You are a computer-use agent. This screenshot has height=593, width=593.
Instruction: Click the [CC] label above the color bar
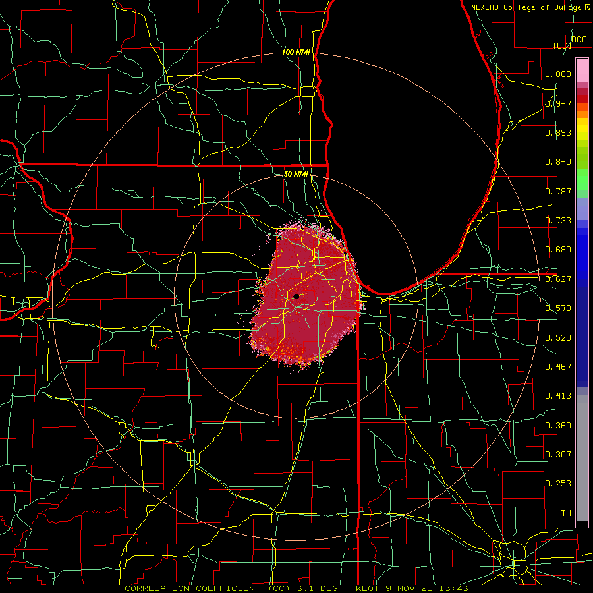click(562, 45)
